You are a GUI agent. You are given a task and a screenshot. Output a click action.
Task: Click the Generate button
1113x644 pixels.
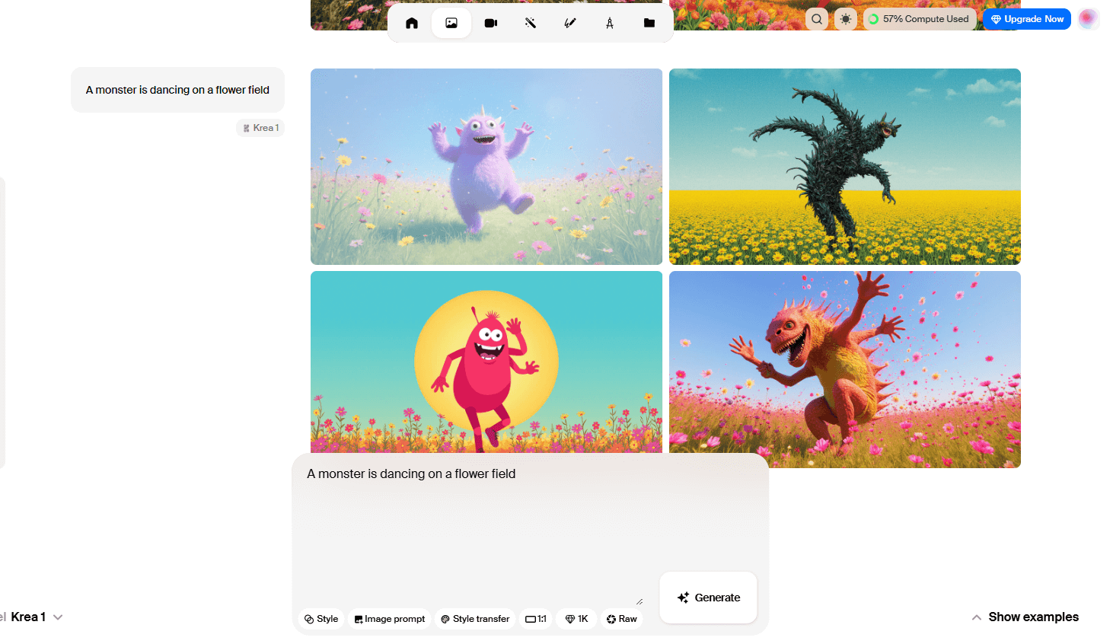pos(708,598)
